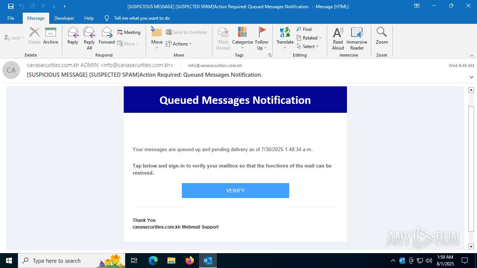Click the Undo arrow in quick access toolbar
477x268 pixels.
22,6
